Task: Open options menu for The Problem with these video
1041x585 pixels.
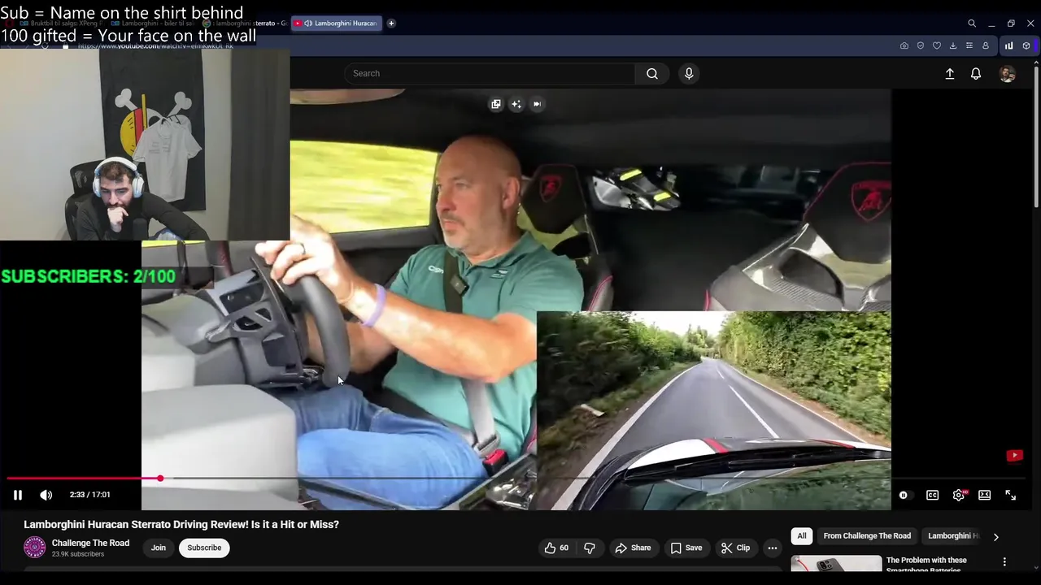Action: pos(1004,561)
